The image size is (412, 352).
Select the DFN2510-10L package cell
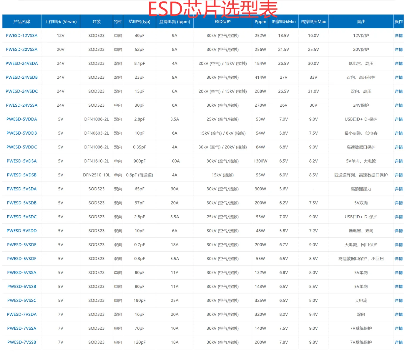click(x=97, y=175)
